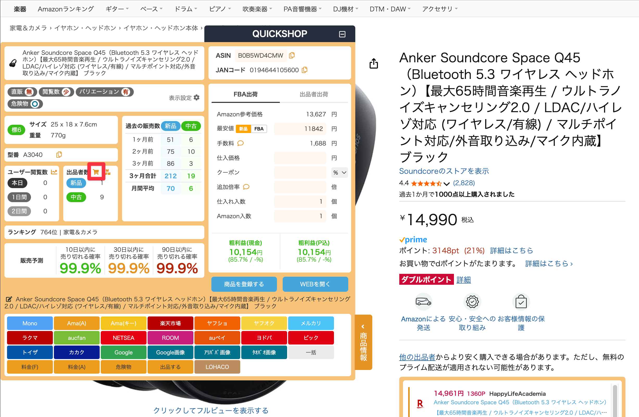Image resolution: width=639 pixels, height=417 pixels.
Task: Select the 中古 filter in sales history
Action: tap(191, 126)
